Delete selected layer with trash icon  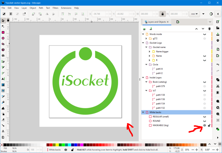point(209,29)
